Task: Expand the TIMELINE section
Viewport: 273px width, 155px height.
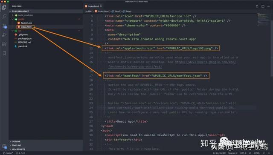Action: 16,146
